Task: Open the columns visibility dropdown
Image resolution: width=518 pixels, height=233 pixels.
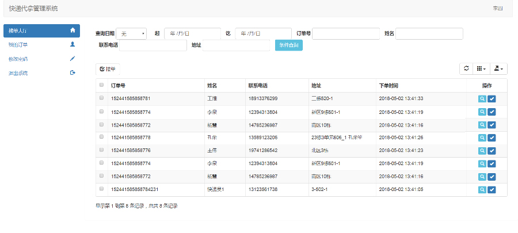Action: [x=481, y=68]
